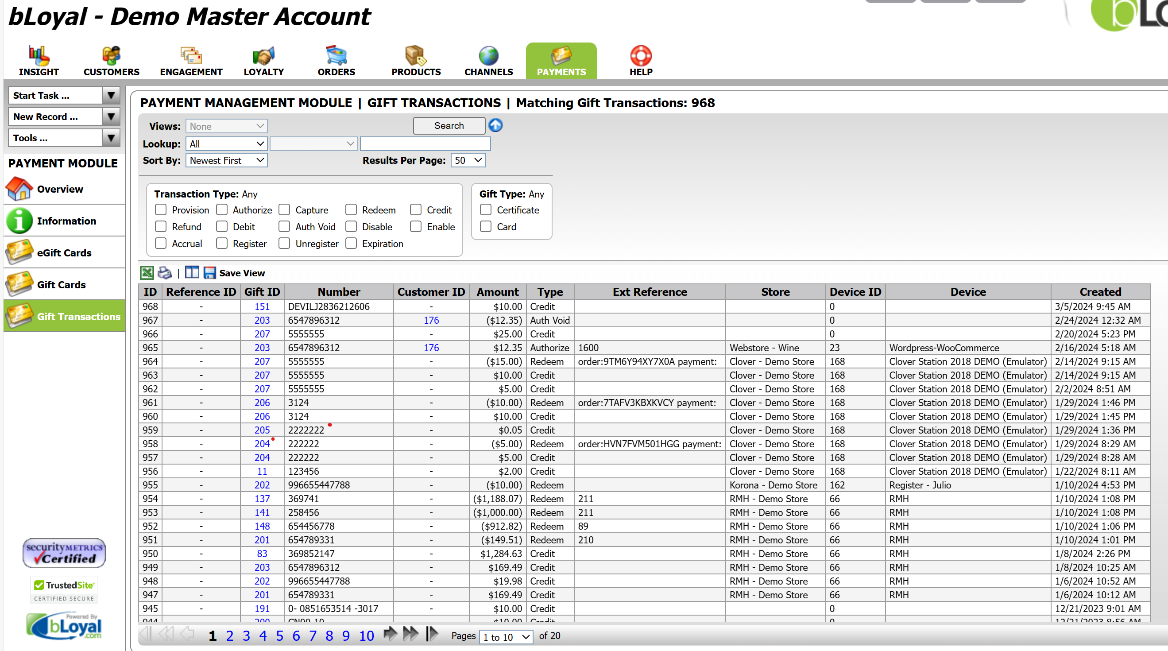Click the printer icon above table

pos(164,273)
